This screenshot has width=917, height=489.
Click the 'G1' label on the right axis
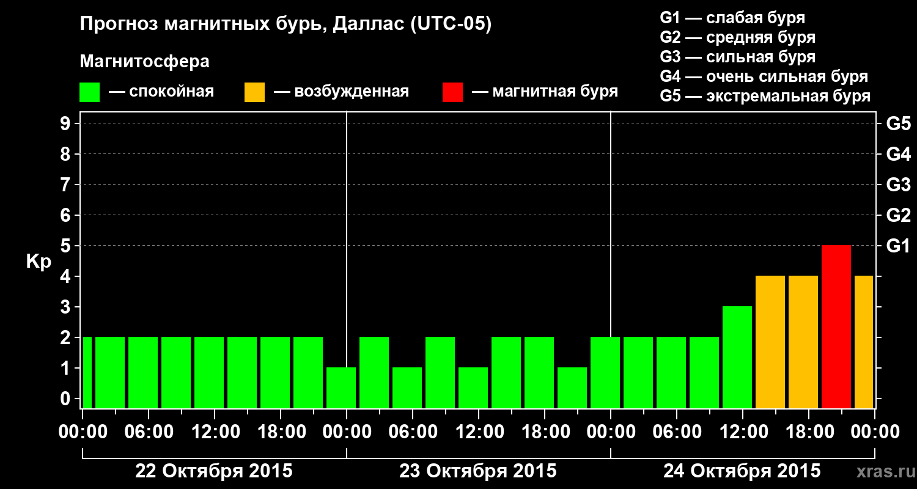(x=898, y=246)
